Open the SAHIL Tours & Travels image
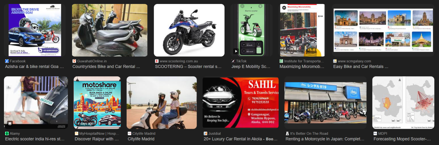The height and width of the screenshot is (145, 439). coord(241,102)
